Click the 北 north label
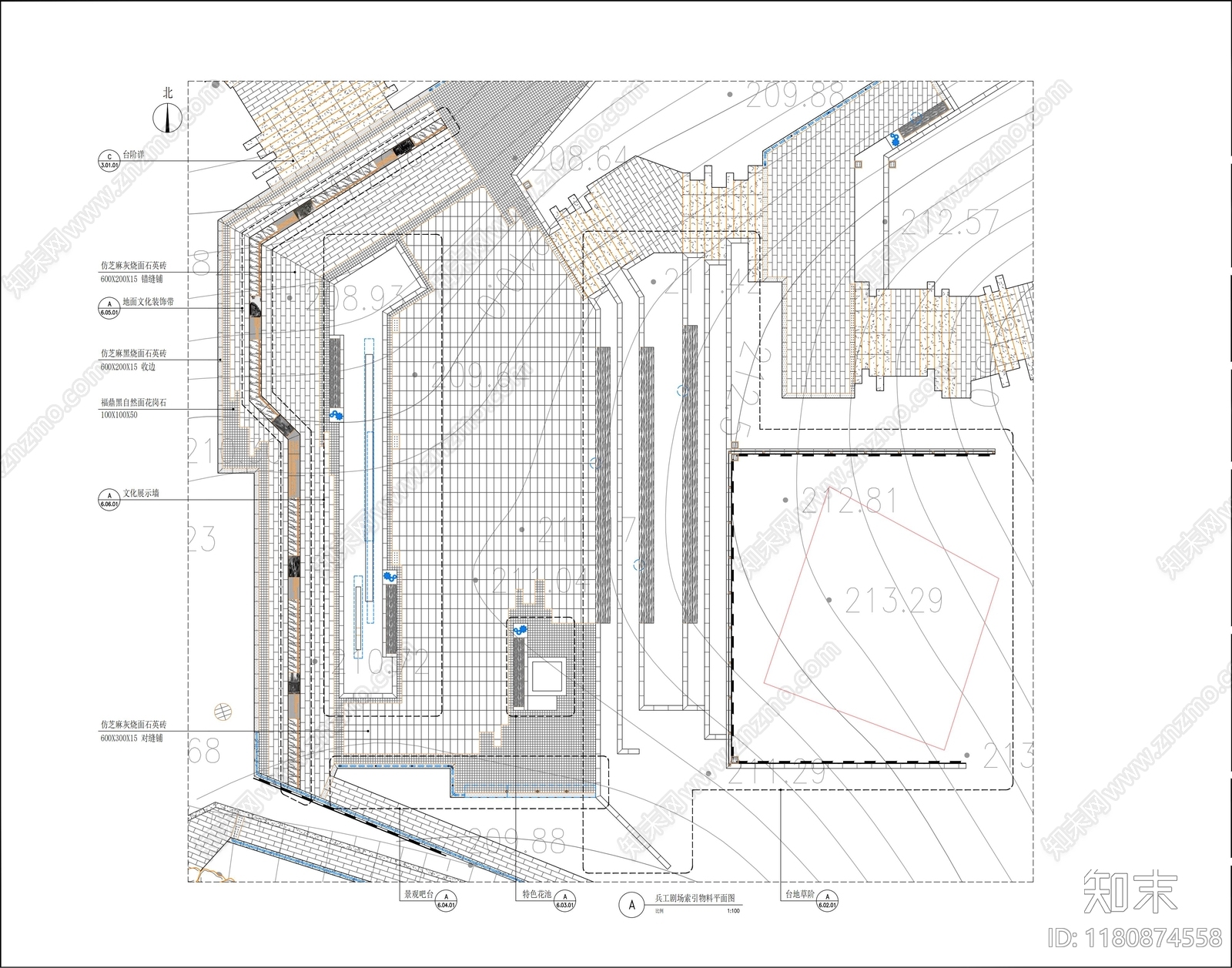This screenshot has width=1232, height=968. pos(168,92)
